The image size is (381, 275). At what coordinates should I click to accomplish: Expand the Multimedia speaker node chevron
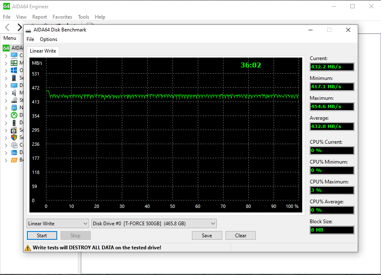click(6, 93)
